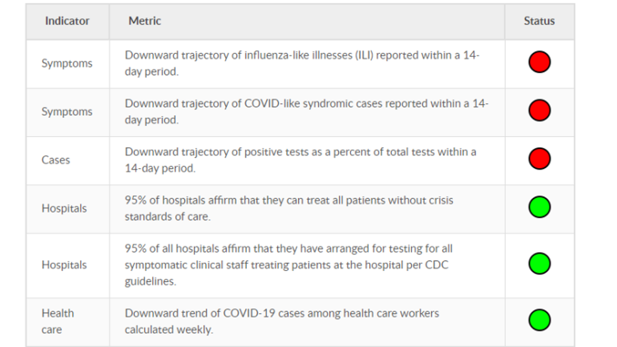
Task: Click the symptomatic clinical staff testing metric text
Action: point(289,265)
